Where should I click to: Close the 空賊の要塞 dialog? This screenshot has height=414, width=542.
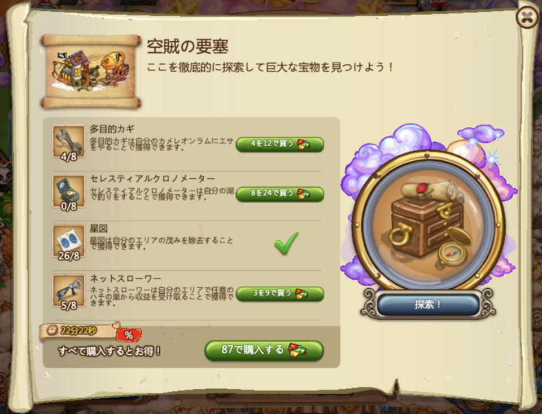[x=526, y=16]
